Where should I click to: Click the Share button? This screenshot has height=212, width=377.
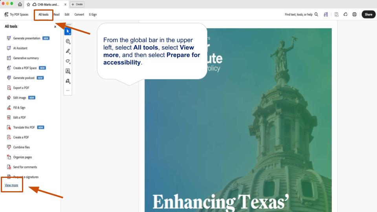368,15
